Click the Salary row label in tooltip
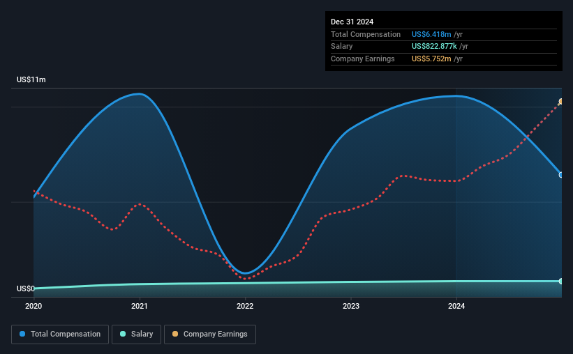573x354 pixels. (x=342, y=47)
